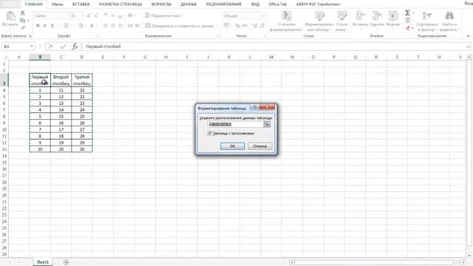Open Find and Select (Найти и выделить) menu
473x266 pixels.
[449, 21]
